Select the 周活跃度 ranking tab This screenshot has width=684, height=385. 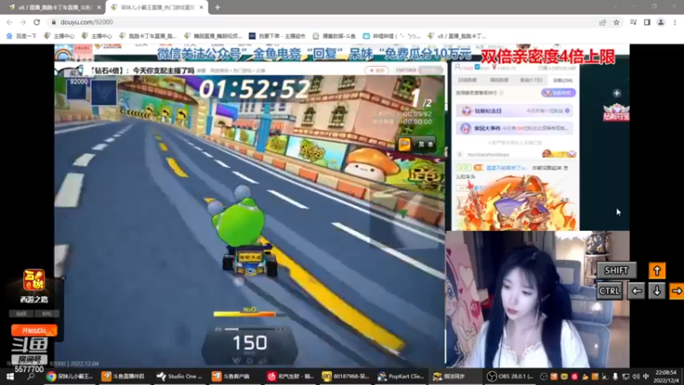(x=499, y=80)
